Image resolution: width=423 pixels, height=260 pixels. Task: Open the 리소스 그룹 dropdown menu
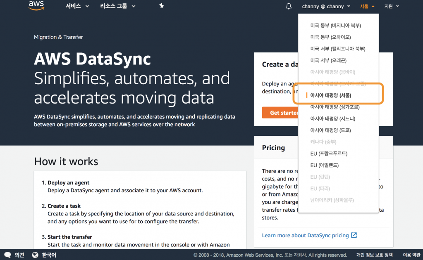pyautogui.click(x=117, y=6)
